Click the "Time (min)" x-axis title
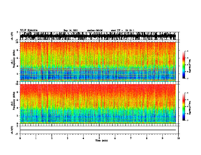201x155 pixels. tap(102, 141)
